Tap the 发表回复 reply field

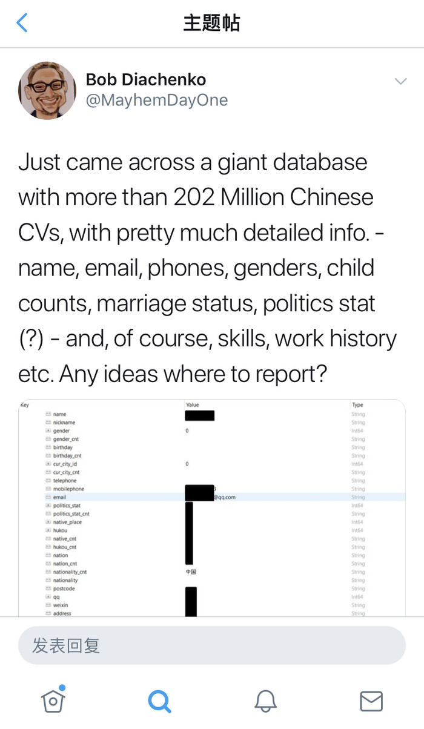tap(212, 645)
